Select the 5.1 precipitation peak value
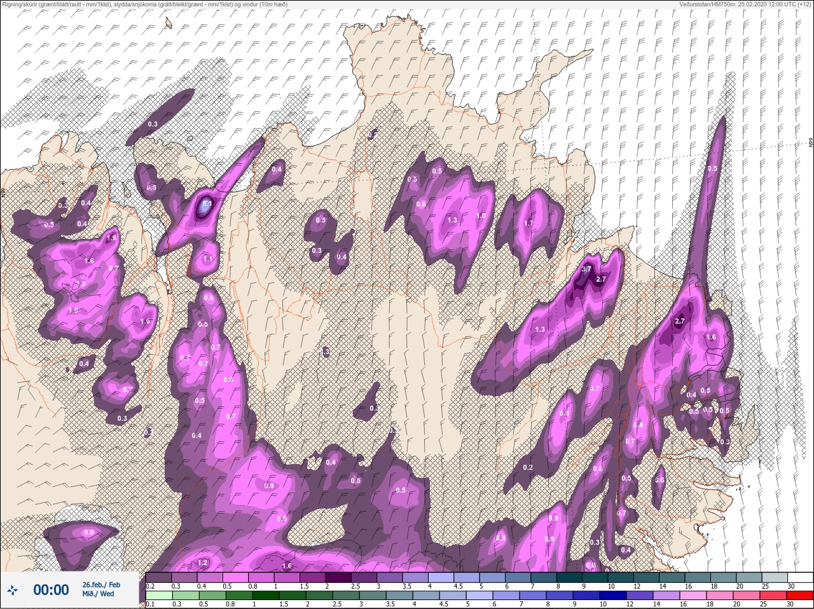The height and width of the screenshot is (609, 814). tap(206, 203)
